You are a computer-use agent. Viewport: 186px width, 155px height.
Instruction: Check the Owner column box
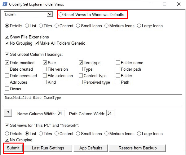pos(7,89)
